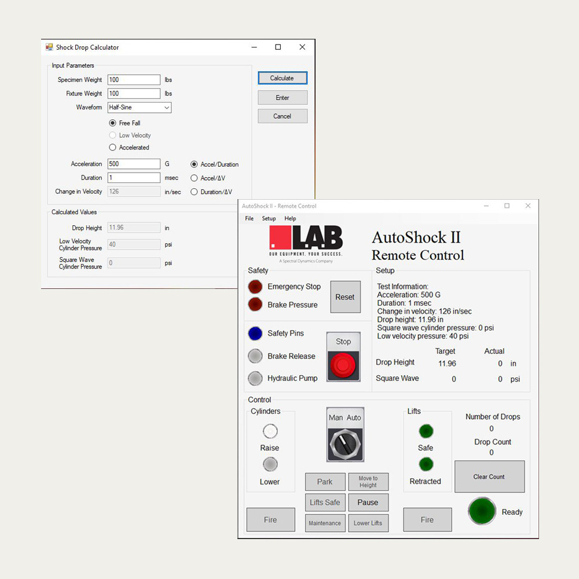The height and width of the screenshot is (579, 579).
Task: Click the green Ready indicator light
Action: [x=482, y=511]
